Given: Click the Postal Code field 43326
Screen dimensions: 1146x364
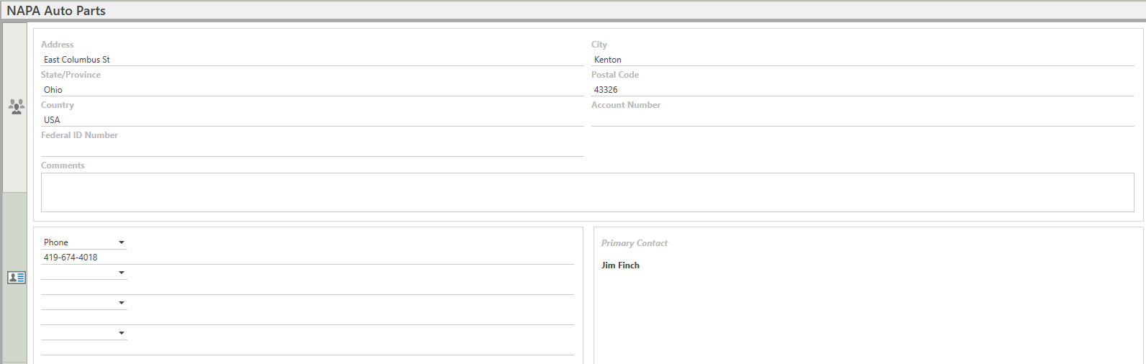Looking at the screenshot, I should click(863, 89).
